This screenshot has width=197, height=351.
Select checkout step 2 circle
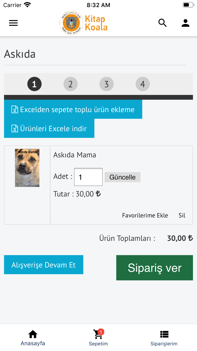tap(70, 84)
